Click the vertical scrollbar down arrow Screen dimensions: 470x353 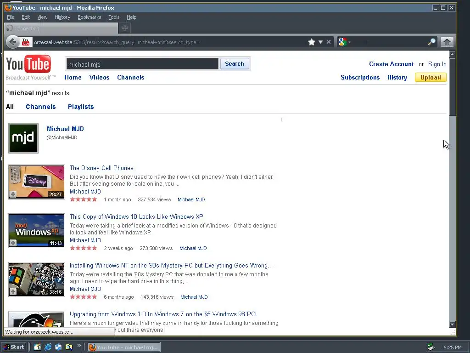452,324
